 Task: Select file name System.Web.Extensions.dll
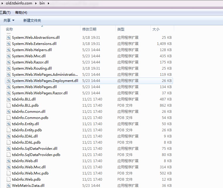pos(34,43)
